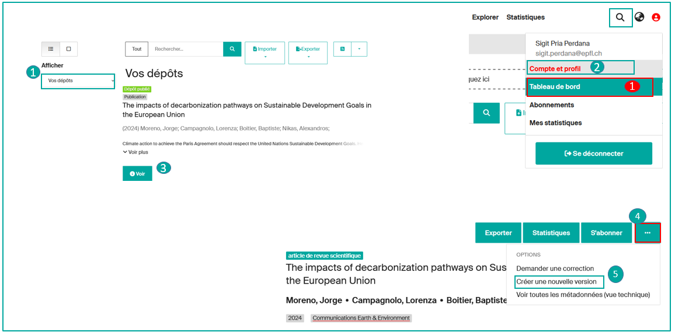This screenshot has width=675, height=332.
Task: Click into the Rechercher search field
Action: pos(186,49)
